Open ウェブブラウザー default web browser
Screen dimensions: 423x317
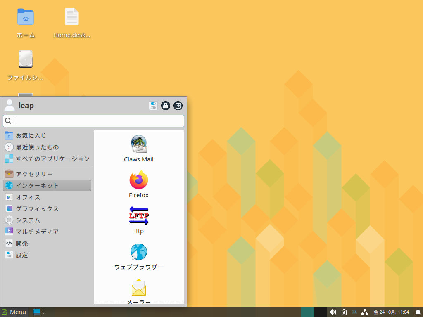pos(139,256)
